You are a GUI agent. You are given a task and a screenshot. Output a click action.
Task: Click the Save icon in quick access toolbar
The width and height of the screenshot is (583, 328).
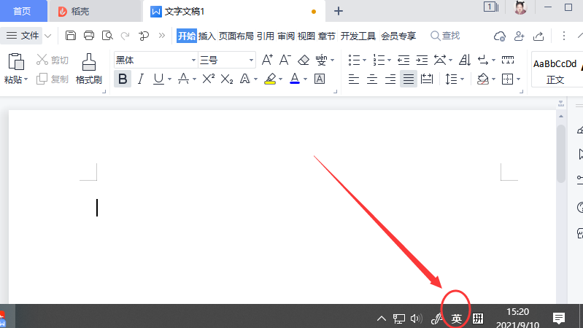(x=71, y=36)
